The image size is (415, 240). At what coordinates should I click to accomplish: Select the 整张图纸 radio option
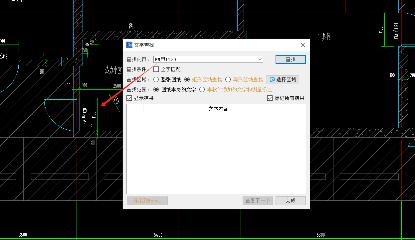pyautogui.click(x=156, y=79)
